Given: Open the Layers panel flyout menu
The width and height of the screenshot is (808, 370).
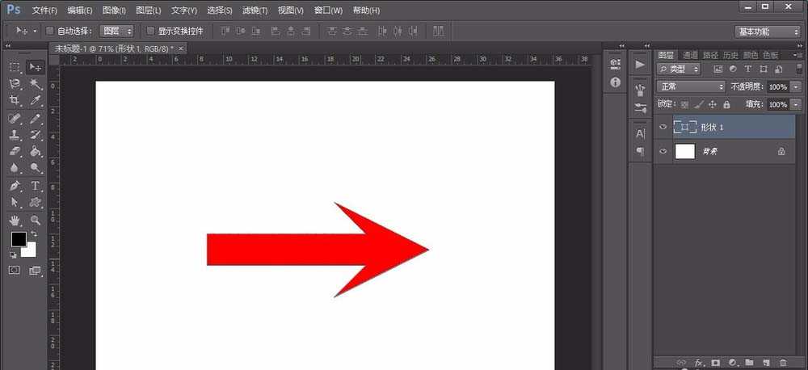Looking at the screenshot, I should [799, 55].
